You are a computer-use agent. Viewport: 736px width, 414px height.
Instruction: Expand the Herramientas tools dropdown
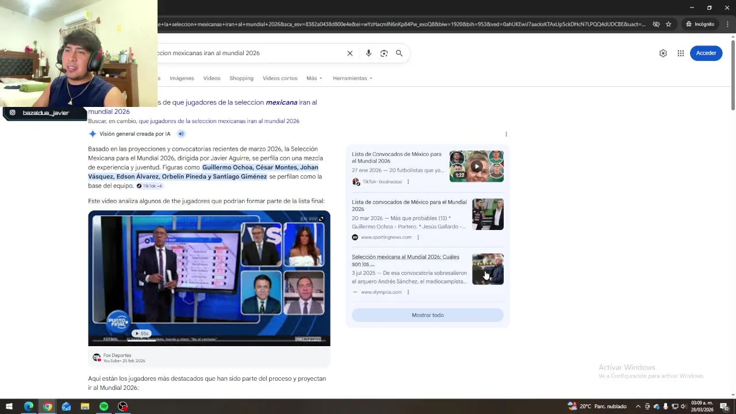tap(352, 78)
